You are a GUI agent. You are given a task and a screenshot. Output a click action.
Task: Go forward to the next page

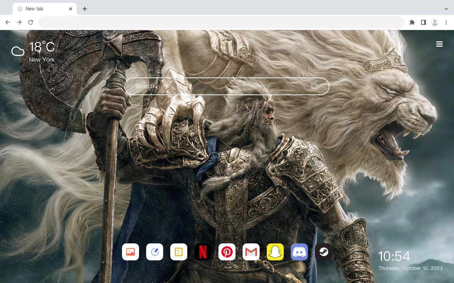click(x=19, y=22)
